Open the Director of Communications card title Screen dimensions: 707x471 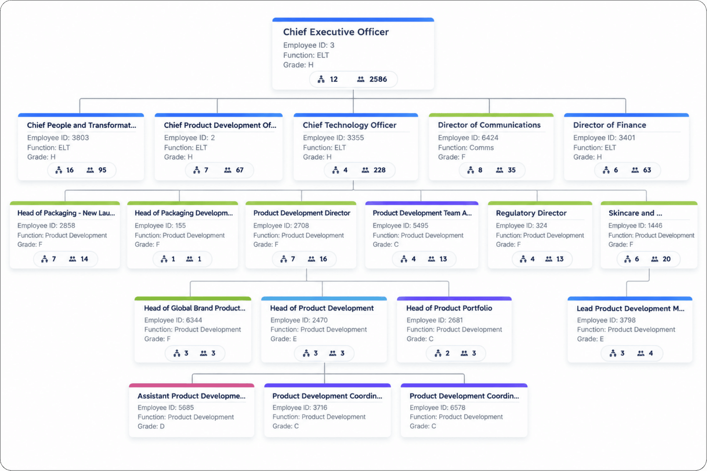[489, 125]
